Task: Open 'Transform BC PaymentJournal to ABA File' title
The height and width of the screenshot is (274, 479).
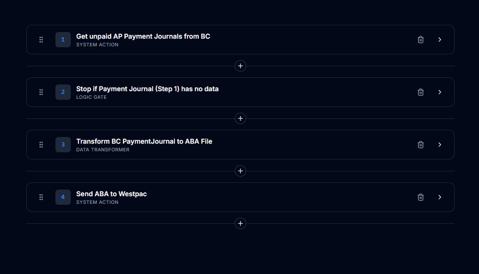Action: [144, 141]
